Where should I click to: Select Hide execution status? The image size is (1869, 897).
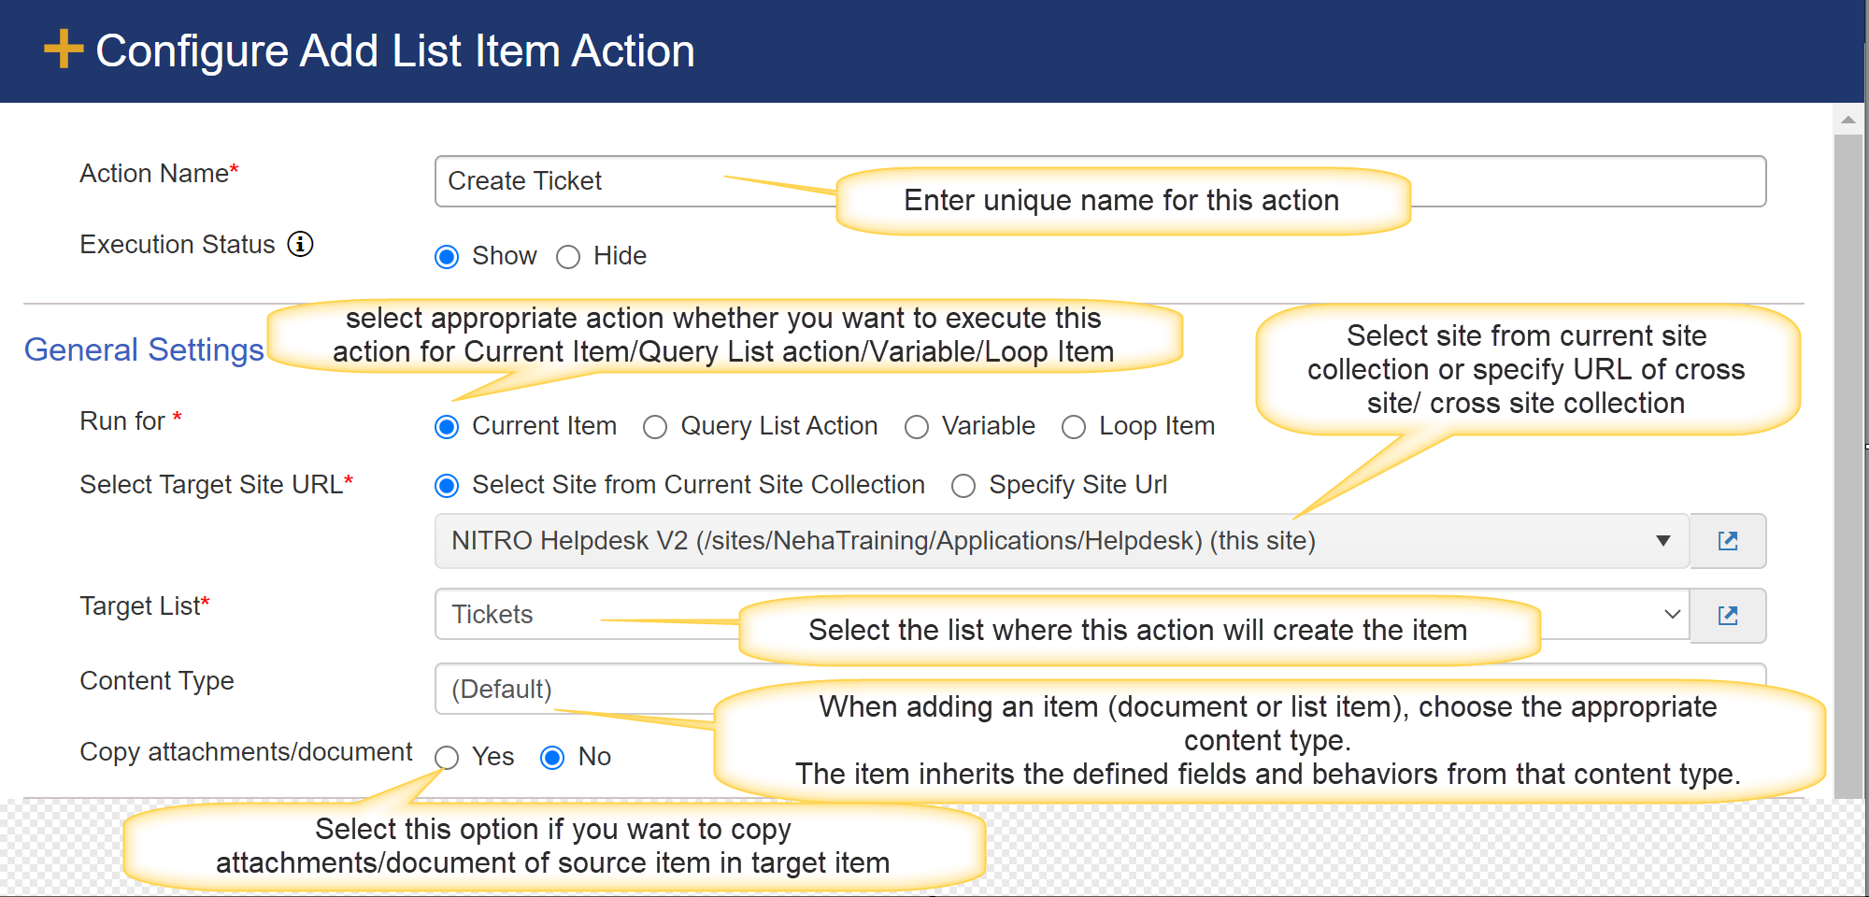pos(568,257)
